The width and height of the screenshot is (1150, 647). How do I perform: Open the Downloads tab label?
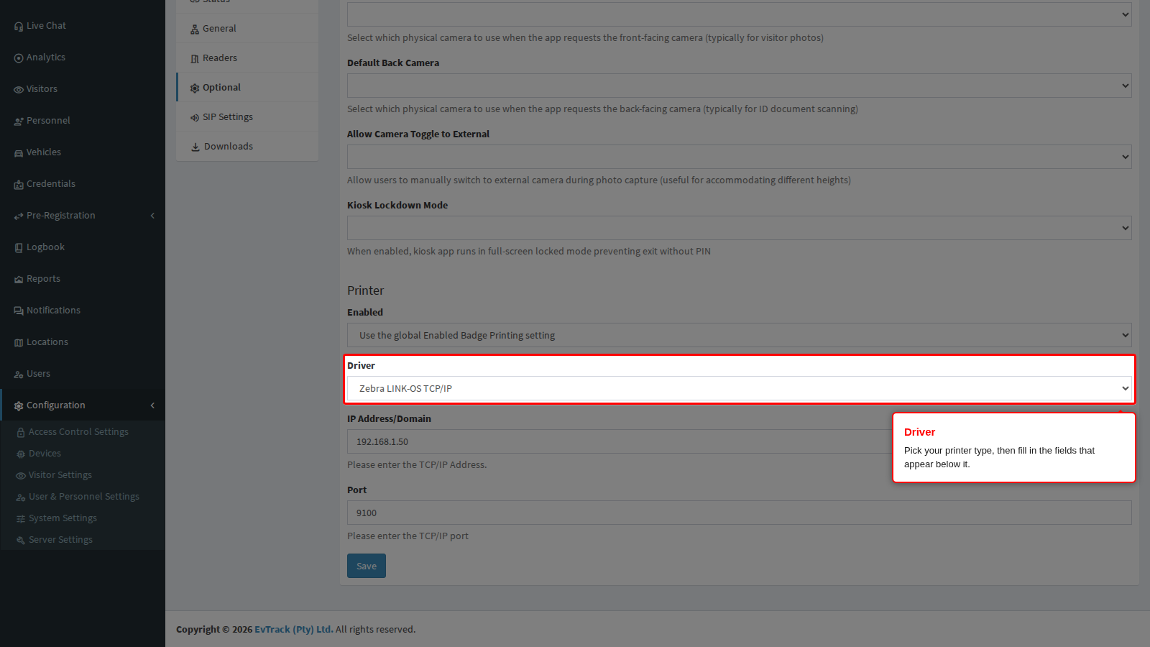[229, 146]
